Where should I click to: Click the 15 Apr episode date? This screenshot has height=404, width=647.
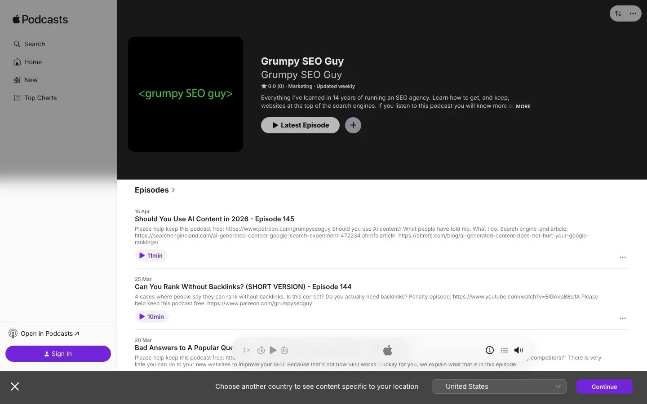pos(142,211)
